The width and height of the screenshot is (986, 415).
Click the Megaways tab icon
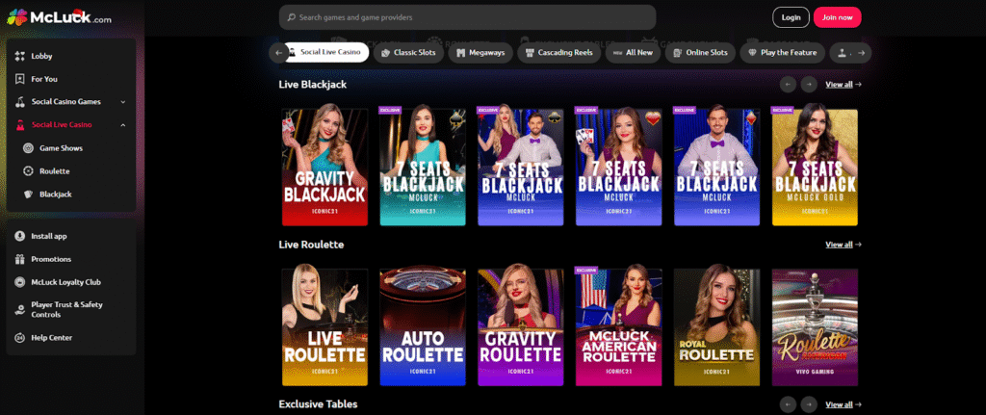tap(461, 53)
